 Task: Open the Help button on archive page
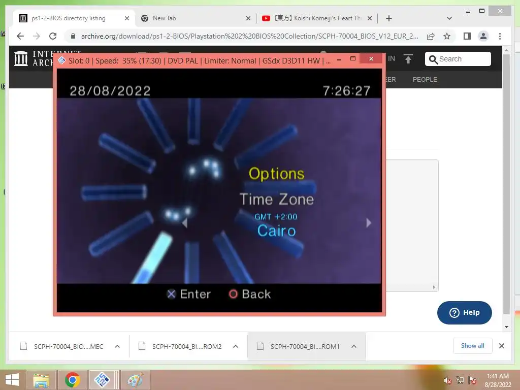tap(464, 313)
